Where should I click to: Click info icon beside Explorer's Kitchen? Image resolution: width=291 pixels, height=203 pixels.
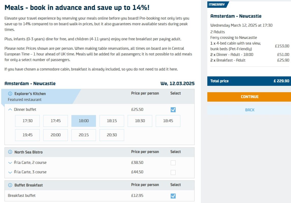click(x=10, y=94)
